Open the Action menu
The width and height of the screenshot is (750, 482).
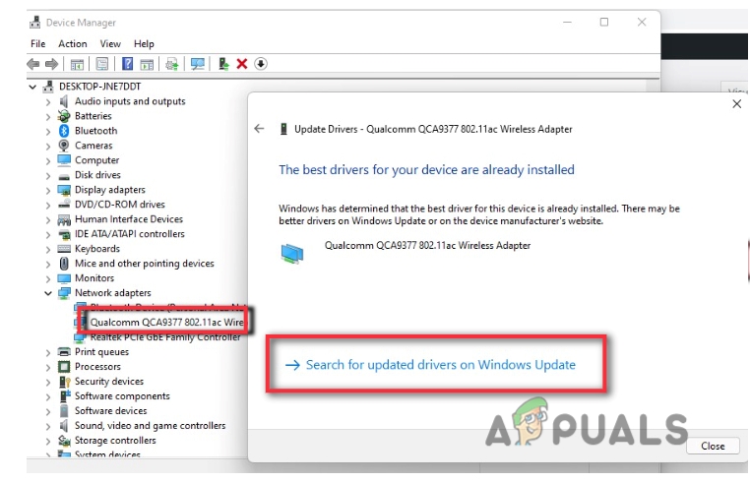coord(73,44)
